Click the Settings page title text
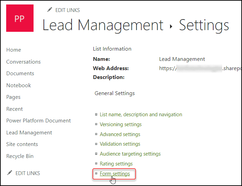 (x=204, y=25)
